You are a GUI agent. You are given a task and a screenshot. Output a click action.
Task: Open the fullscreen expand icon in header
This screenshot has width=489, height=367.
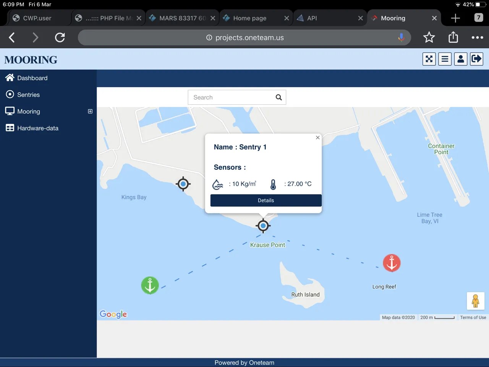429,59
